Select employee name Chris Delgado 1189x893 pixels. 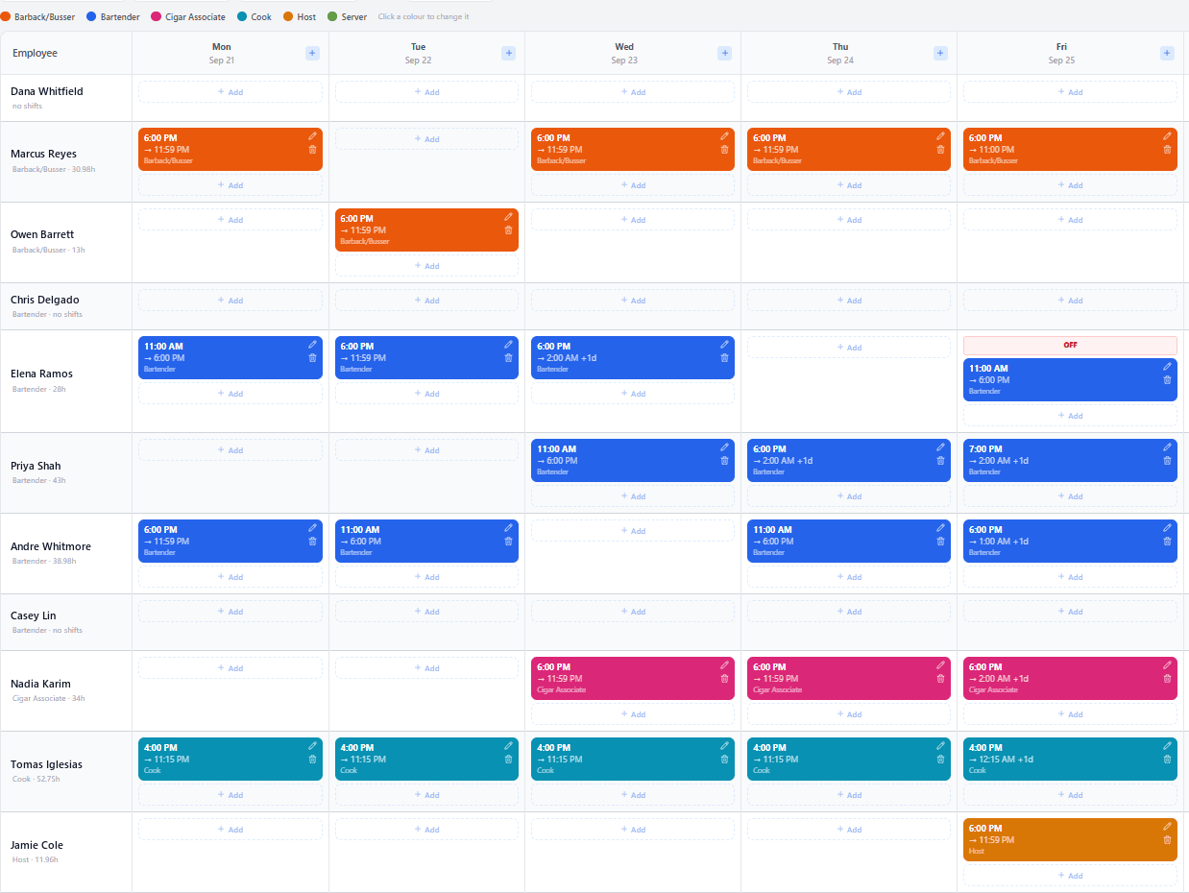tap(45, 300)
